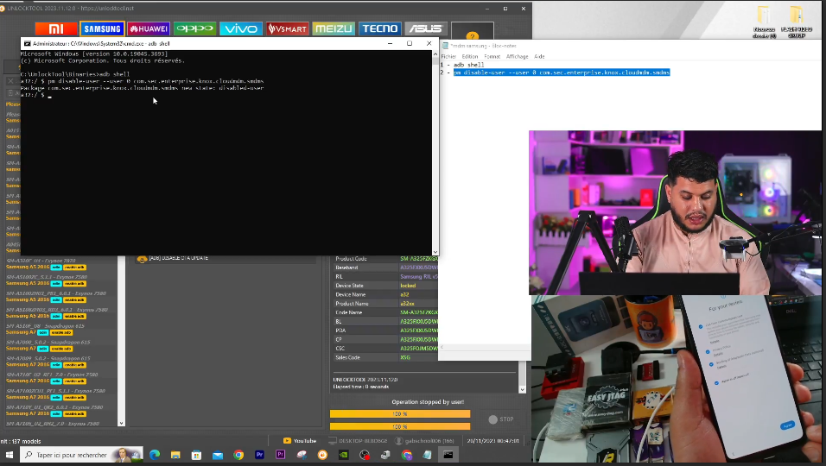Viewport: 826px width, 466px height.
Task: Select the Samsung brand tab
Action: click(x=102, y=28)
